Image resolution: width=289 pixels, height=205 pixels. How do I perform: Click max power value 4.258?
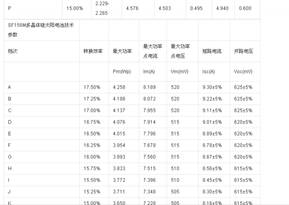(119, 87)
